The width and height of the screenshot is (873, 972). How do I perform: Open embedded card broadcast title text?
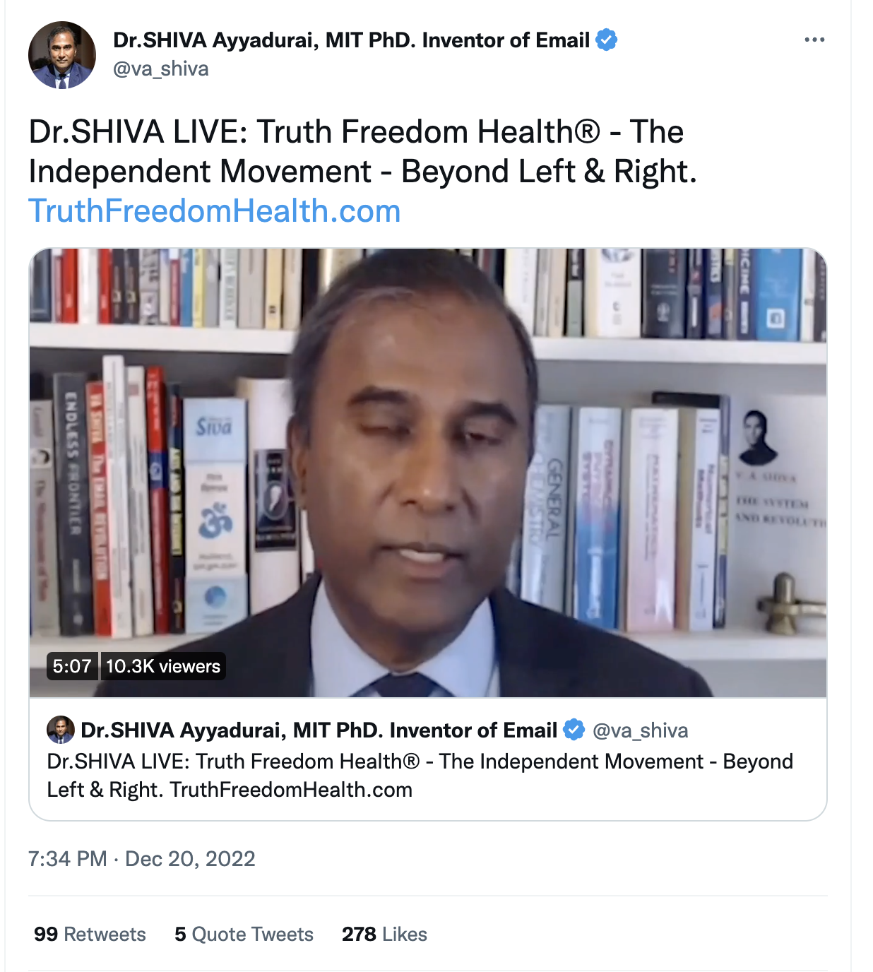pyautogui.click(x=420, y=776)
